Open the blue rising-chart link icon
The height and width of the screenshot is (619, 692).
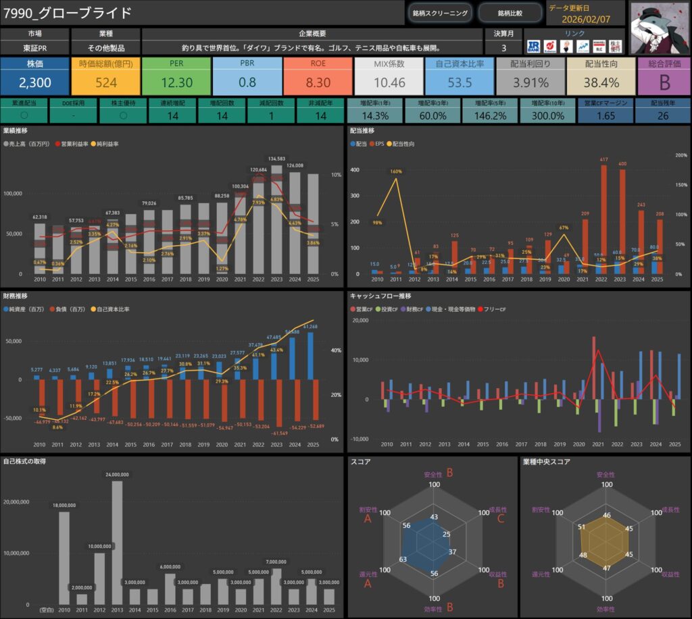(582, 46)
